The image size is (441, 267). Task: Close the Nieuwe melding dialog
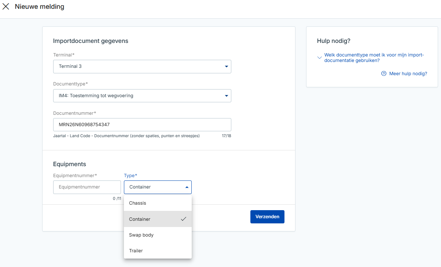(6, 7)
